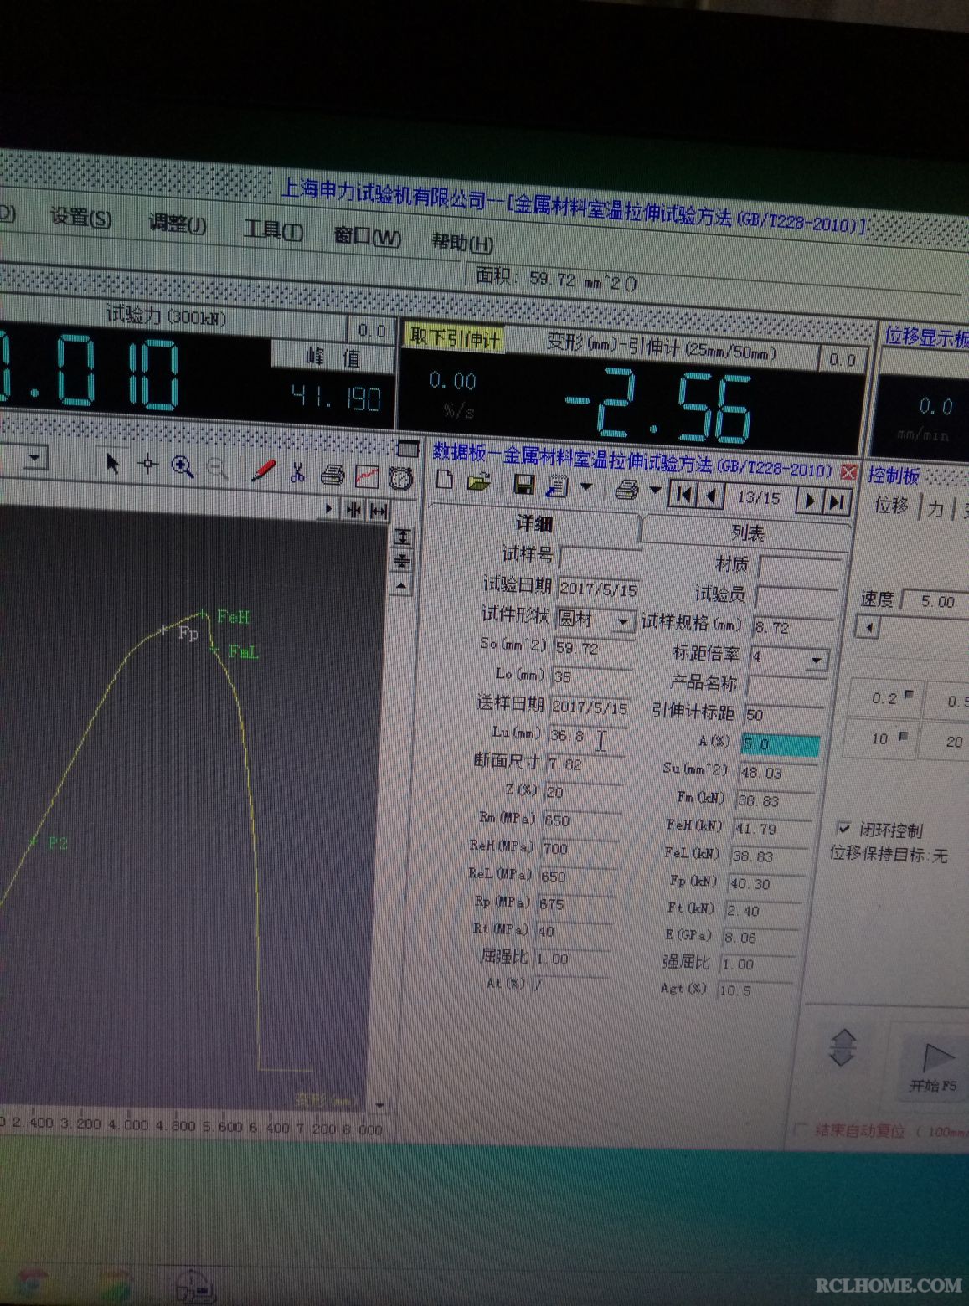Print the curve using the printer icon
This screenshot has height=1306, width=969.
point(332,476)
